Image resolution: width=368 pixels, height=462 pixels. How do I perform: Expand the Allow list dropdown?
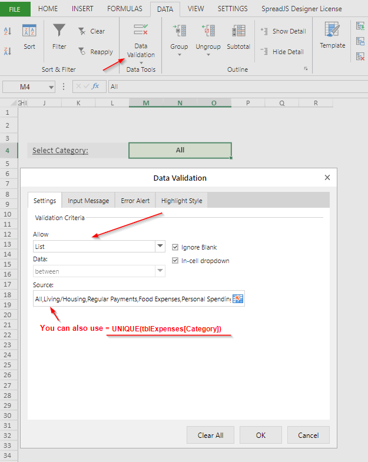click(x=160, y=247)
